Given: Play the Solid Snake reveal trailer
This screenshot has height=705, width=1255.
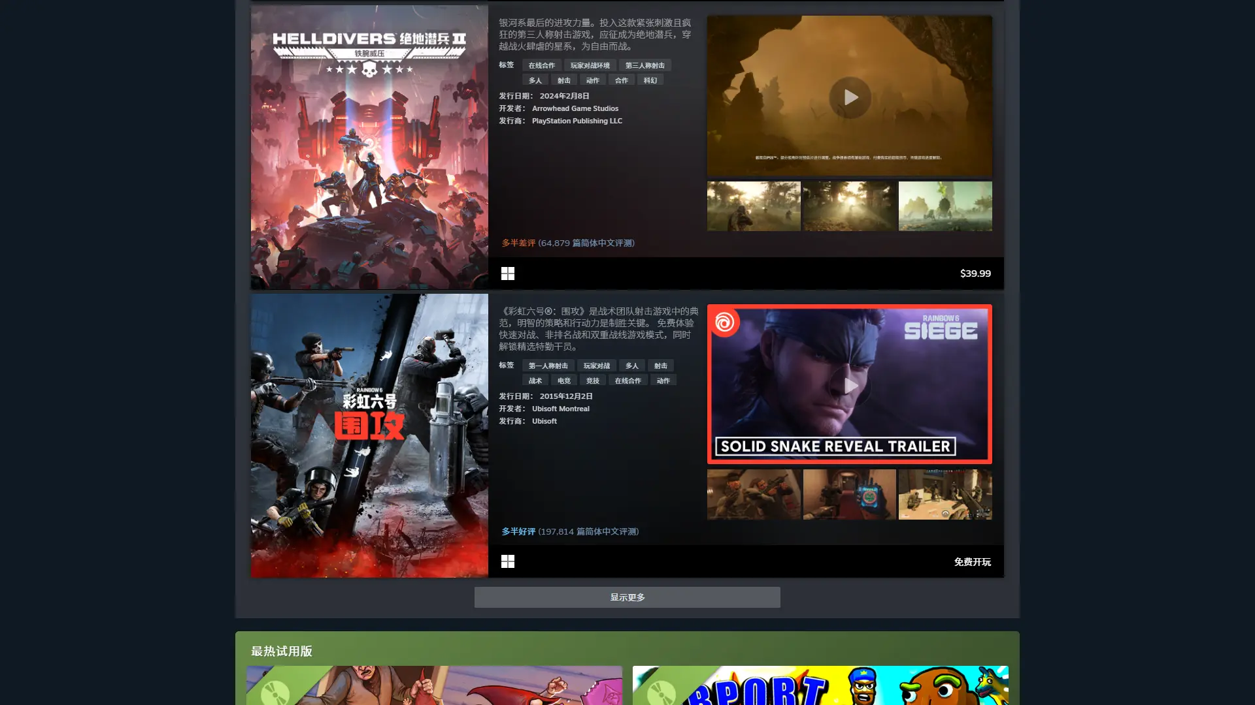Looking at the screenshot, I should [x=849, y=386].
